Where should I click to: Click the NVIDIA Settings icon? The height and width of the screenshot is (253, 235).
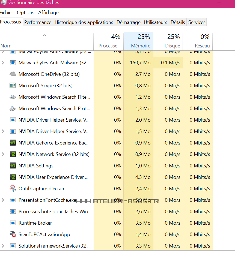click(13, 165)
